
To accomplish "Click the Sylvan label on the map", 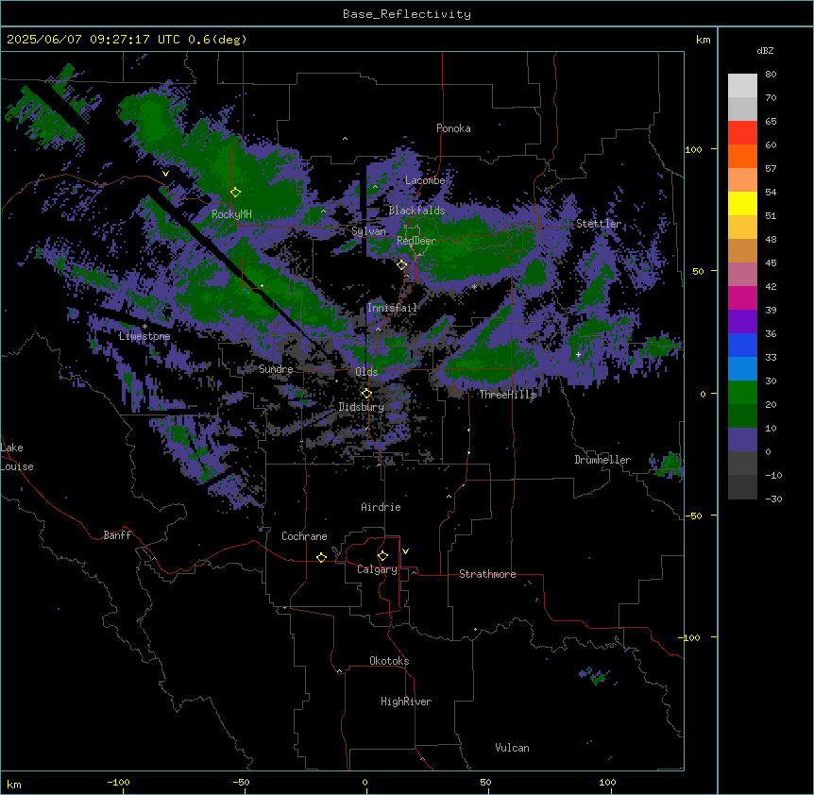I will pyautogui.click(x=368, y=231).
